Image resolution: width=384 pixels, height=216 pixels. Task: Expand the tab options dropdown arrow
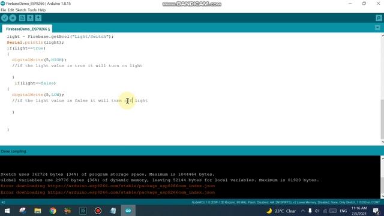point(377,28)
